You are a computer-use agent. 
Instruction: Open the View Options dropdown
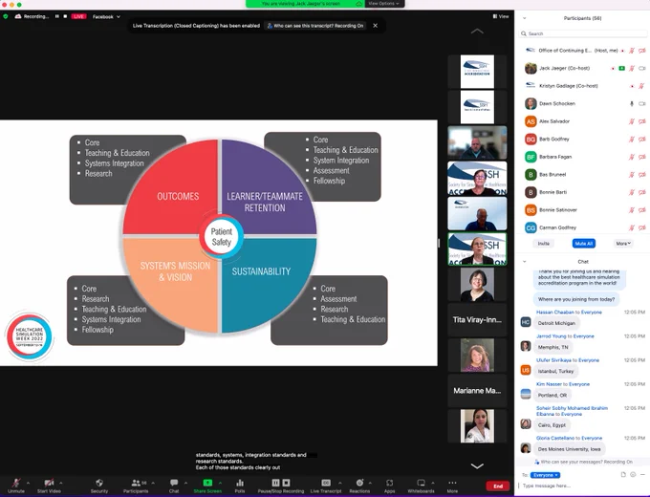pyautogui.click(x=384, y=3)
